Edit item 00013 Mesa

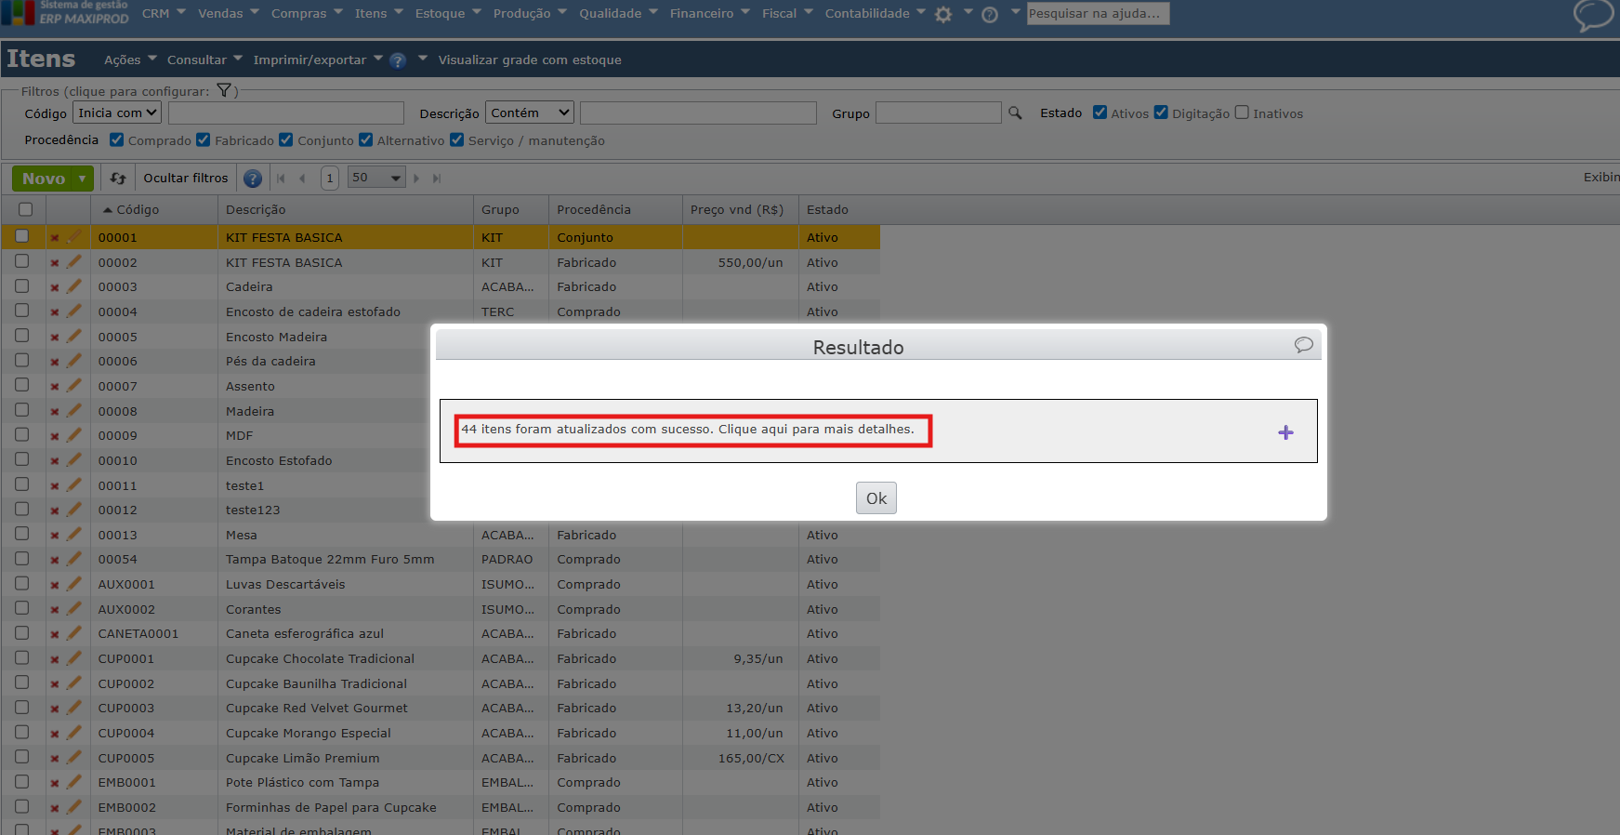point(74,535)
